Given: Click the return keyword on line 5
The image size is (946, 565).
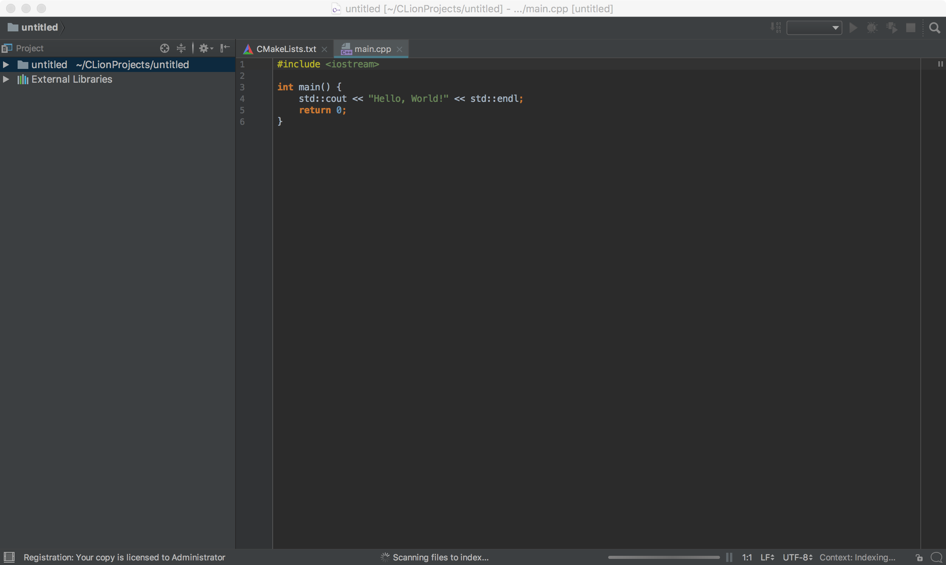Looking at the screenshot, I should pos(315,110).
